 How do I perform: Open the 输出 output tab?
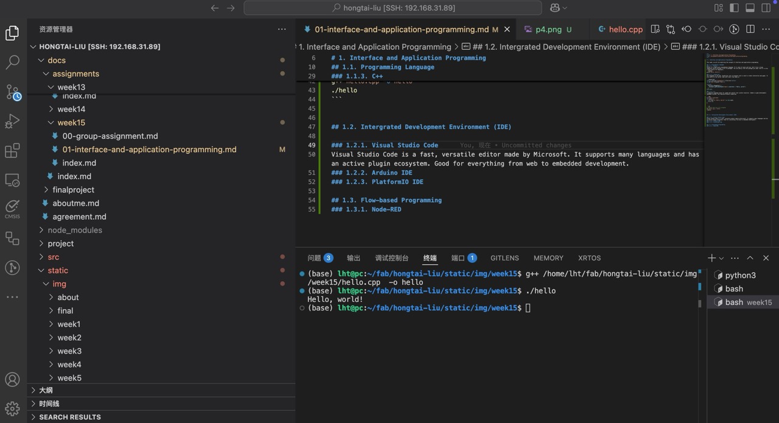354,258
